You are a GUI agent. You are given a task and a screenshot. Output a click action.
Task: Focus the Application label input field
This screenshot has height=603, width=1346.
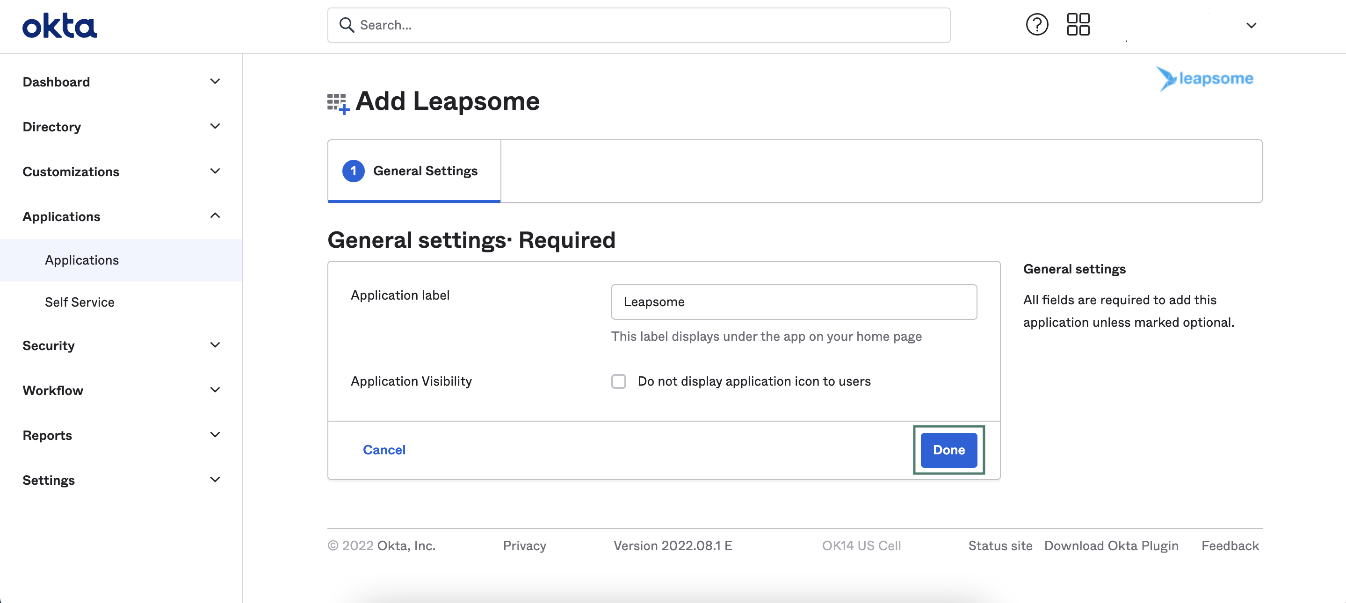[794, 302]
